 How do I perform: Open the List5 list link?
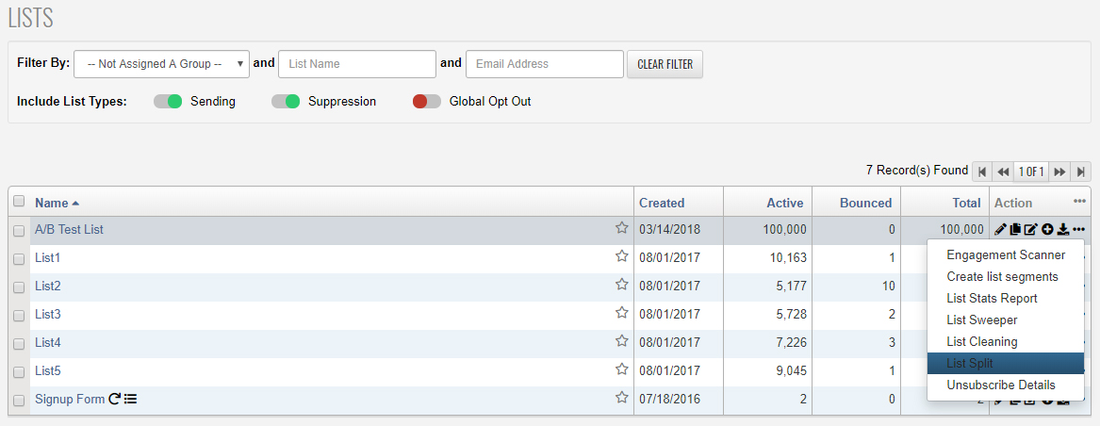pyautogui.click(x=48, y=370)
